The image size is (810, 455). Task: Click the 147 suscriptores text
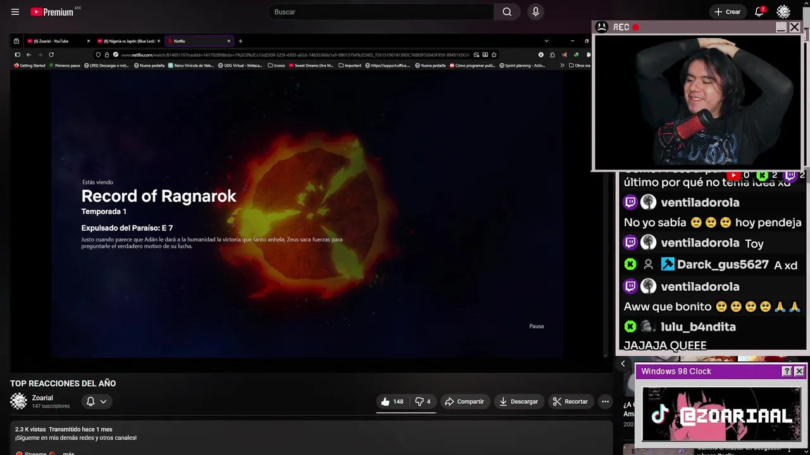pos(51,406)
